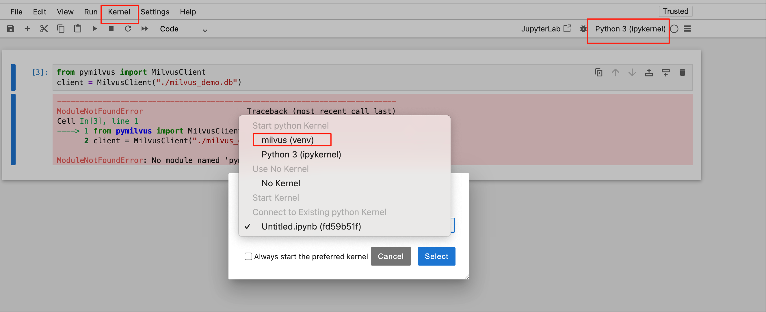Check Always start the preferred kernel

pos(248,256)
